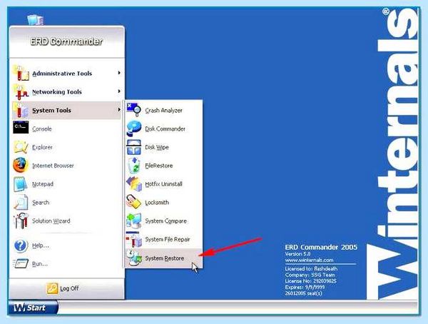Screen dimensions: 428x324
Task: Open the Crash Analyzer icon
Action: point(134,110)
